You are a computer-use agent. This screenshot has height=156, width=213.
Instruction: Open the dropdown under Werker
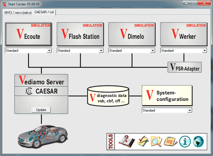click(x=204, y=51)
